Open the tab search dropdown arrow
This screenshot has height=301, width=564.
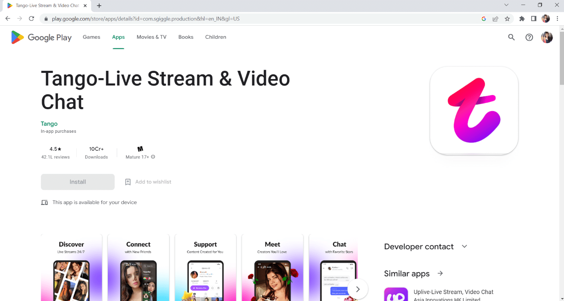coord(506,5)
